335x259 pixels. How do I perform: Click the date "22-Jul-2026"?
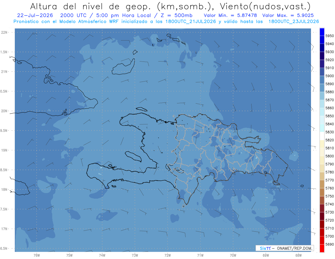[35, 15]
